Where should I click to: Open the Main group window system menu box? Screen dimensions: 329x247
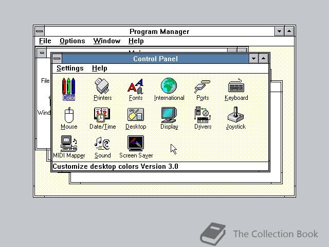(42, 52)
